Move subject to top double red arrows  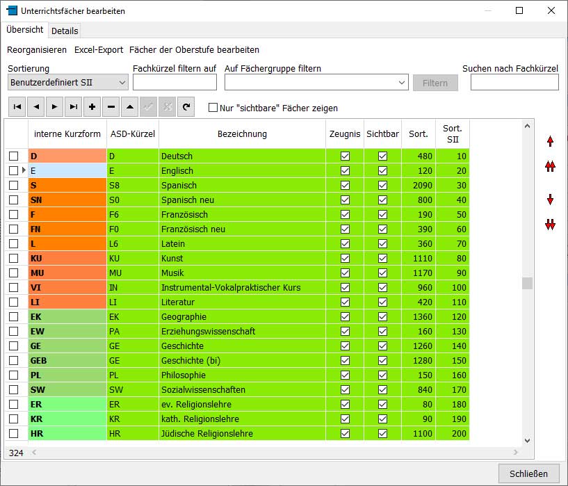(x=550, y=166)
